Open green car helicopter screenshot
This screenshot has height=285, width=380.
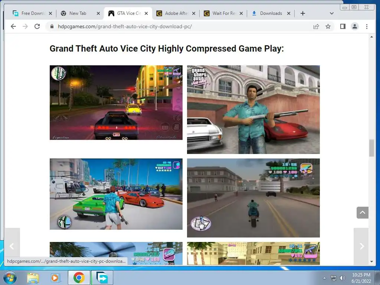pyautogui.click(x=116, y=194)
